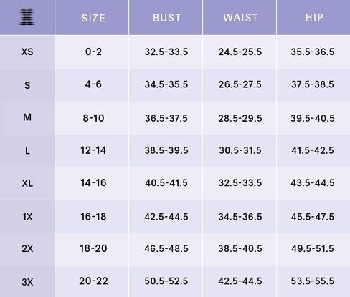Click the 0-2 size cell

pos(93,52)
